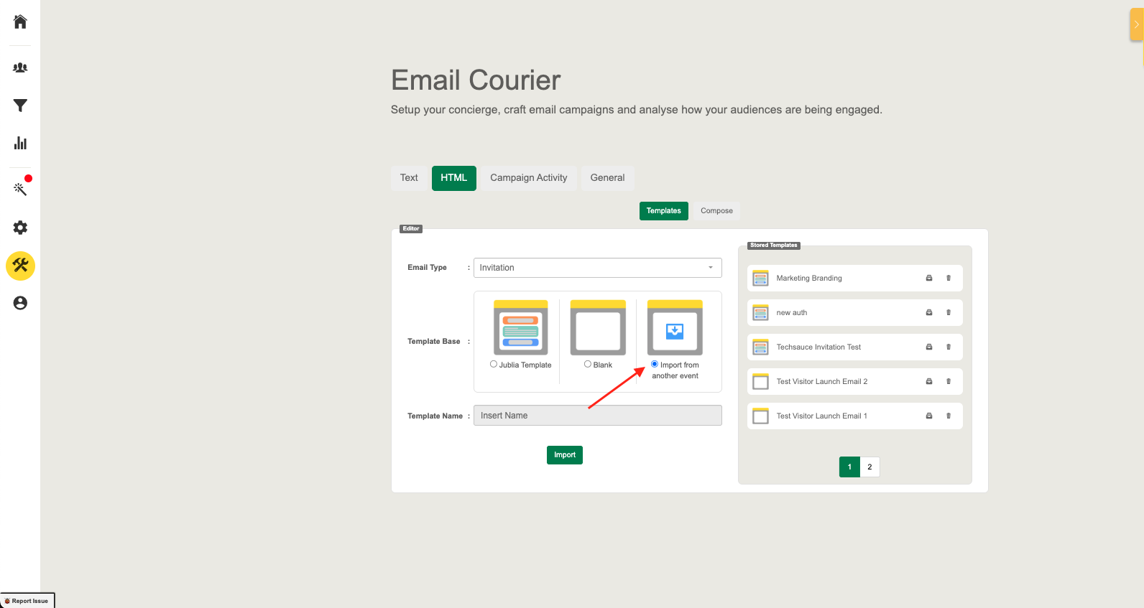The width and height of the screenshot is (1144, 608).
Task: Open the bar chart analytics icon
Action: pyautogui.click(x=20, y=143)
